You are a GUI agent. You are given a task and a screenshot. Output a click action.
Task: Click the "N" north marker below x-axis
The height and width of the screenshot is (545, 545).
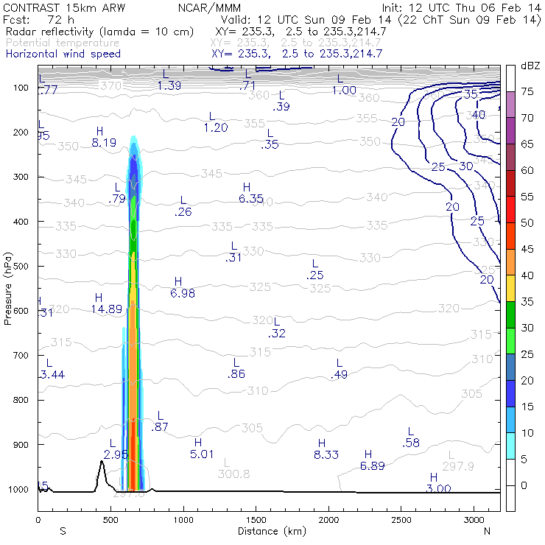pos(487,531)
